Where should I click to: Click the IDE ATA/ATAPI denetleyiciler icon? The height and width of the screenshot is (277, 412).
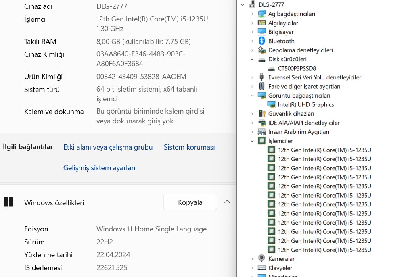coord(262,123)
